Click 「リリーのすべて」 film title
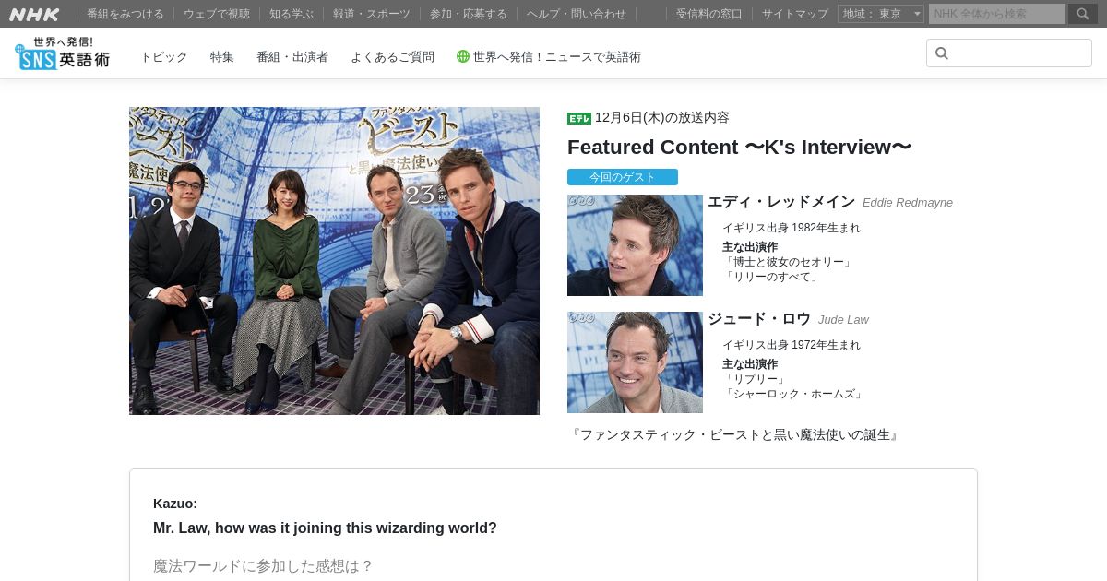This screenshot has width=1107, height=581. [x=771, y=278]
